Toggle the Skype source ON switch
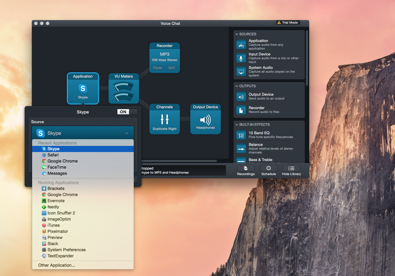This screenshot has width=395, height=276. (x=127, y=112)
